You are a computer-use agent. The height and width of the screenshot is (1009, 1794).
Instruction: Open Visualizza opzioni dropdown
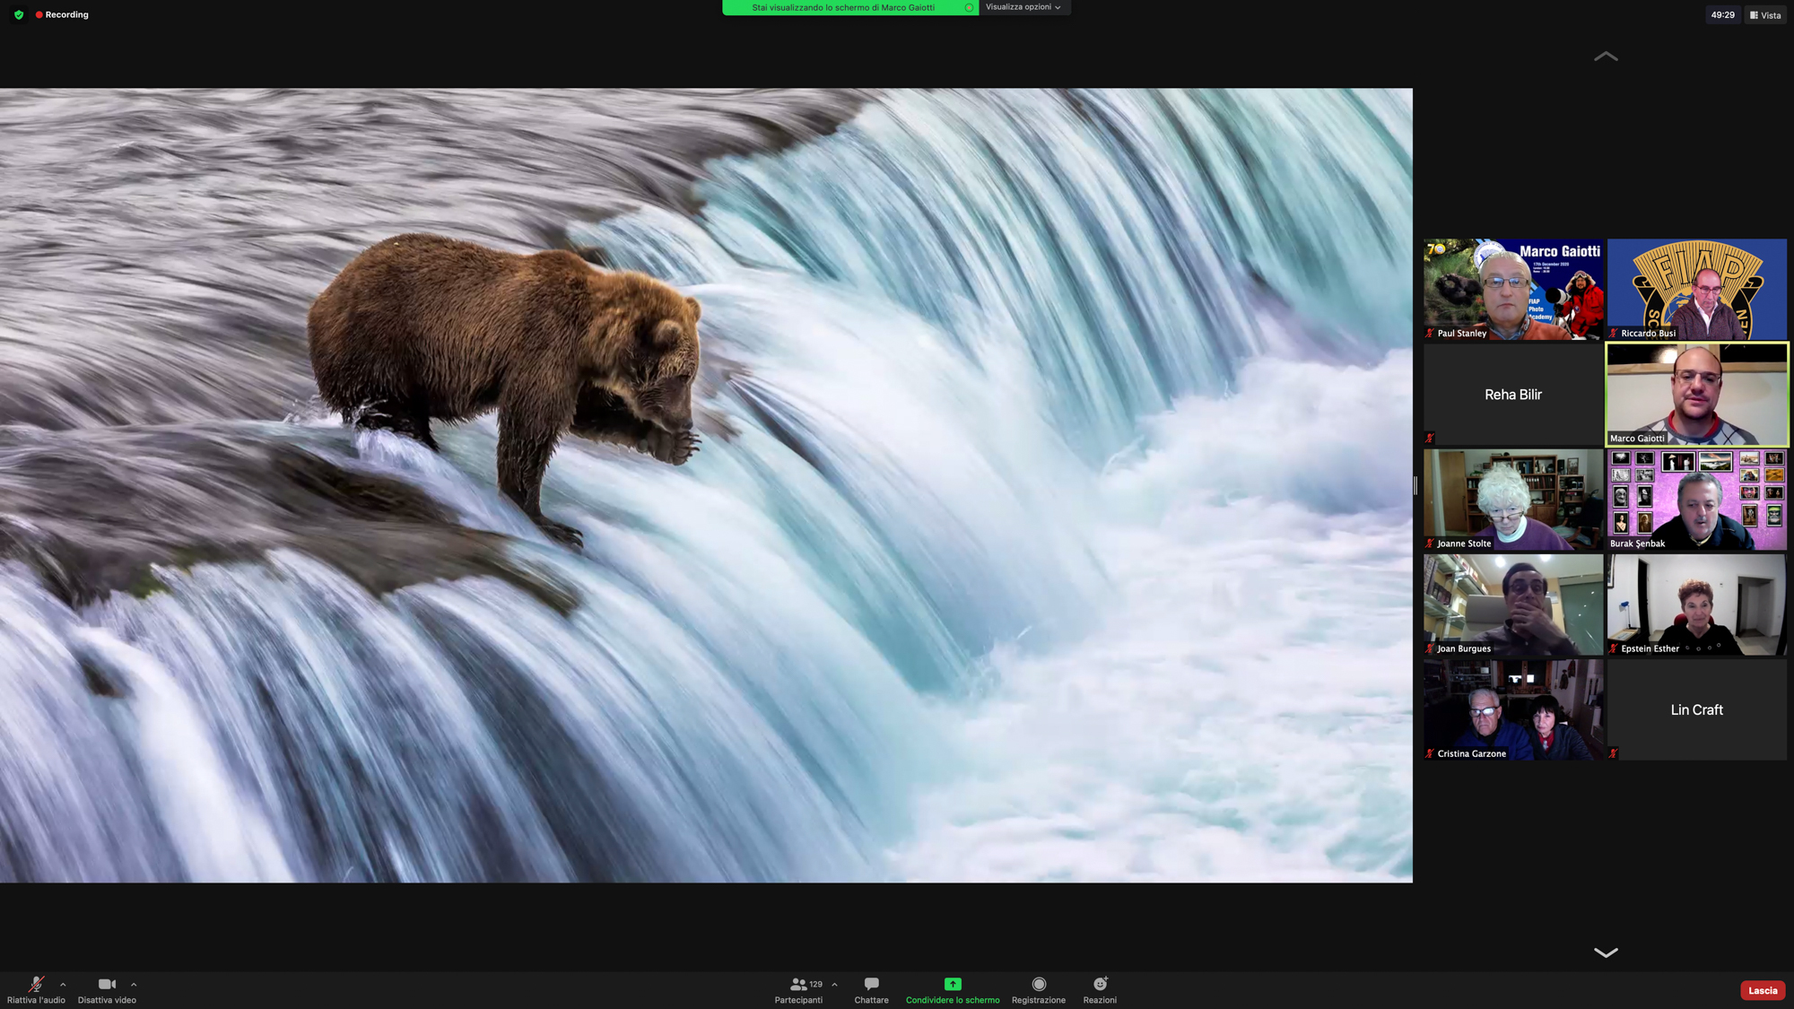click(x=1023, y=7)
